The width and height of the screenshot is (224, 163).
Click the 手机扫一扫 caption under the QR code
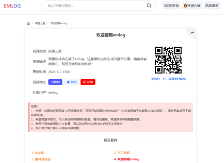coord(168,79)
